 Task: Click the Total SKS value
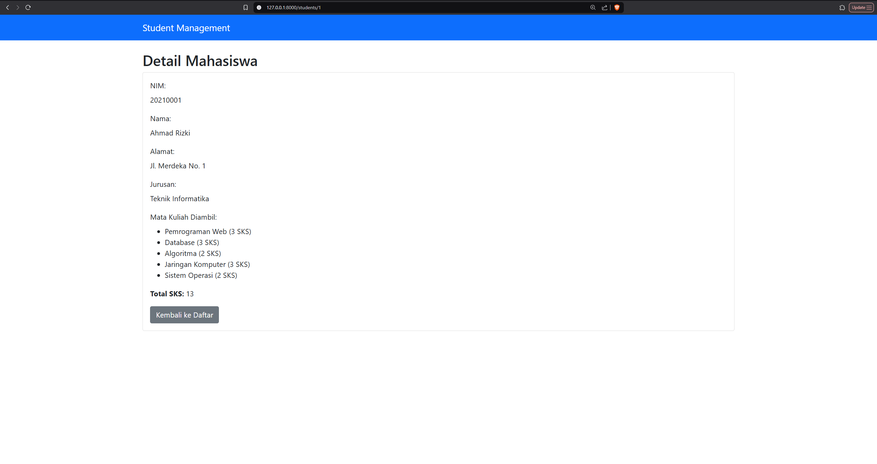click(190, 294)
